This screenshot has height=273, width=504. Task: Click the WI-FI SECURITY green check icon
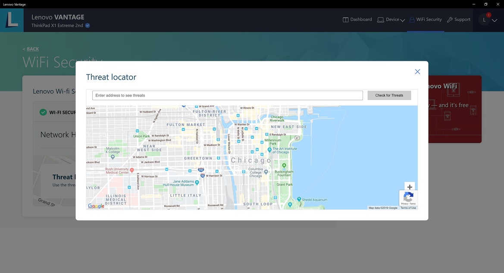(x=43, y=112)
